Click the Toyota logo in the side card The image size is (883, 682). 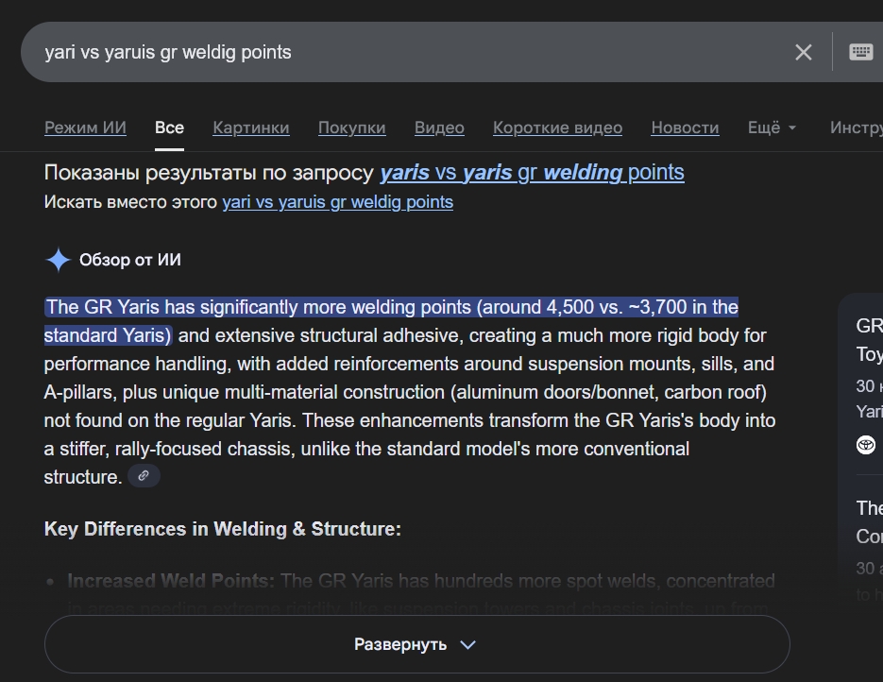click(866, 445)
